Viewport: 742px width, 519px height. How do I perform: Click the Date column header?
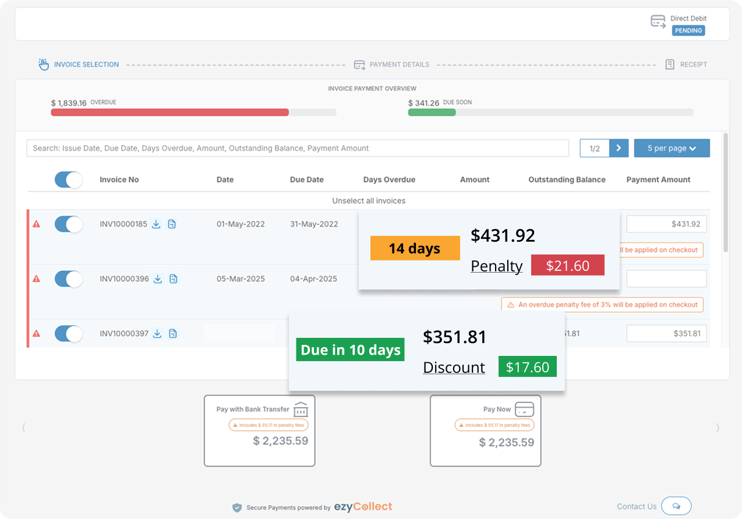point(225,179)
